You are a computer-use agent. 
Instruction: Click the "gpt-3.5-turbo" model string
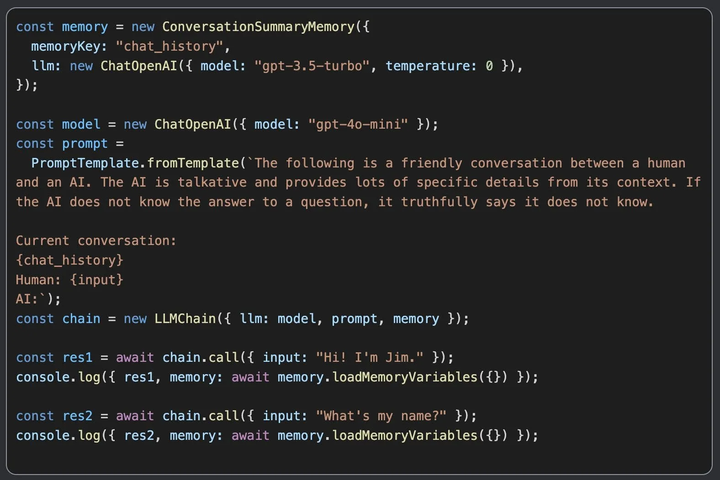(x=312, y=66)
